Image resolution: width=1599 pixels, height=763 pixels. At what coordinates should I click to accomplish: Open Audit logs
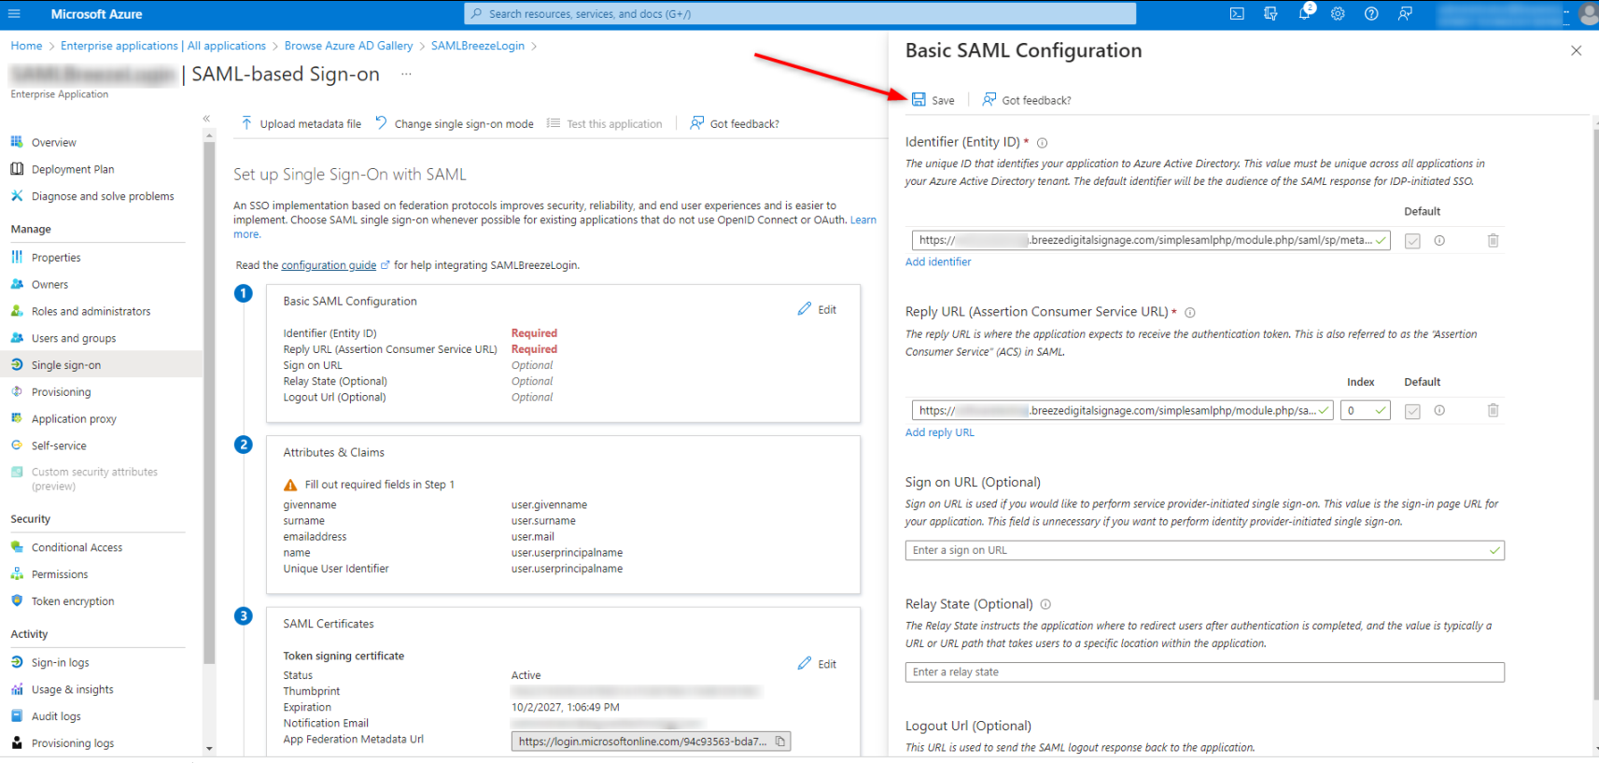coord(56,717)
